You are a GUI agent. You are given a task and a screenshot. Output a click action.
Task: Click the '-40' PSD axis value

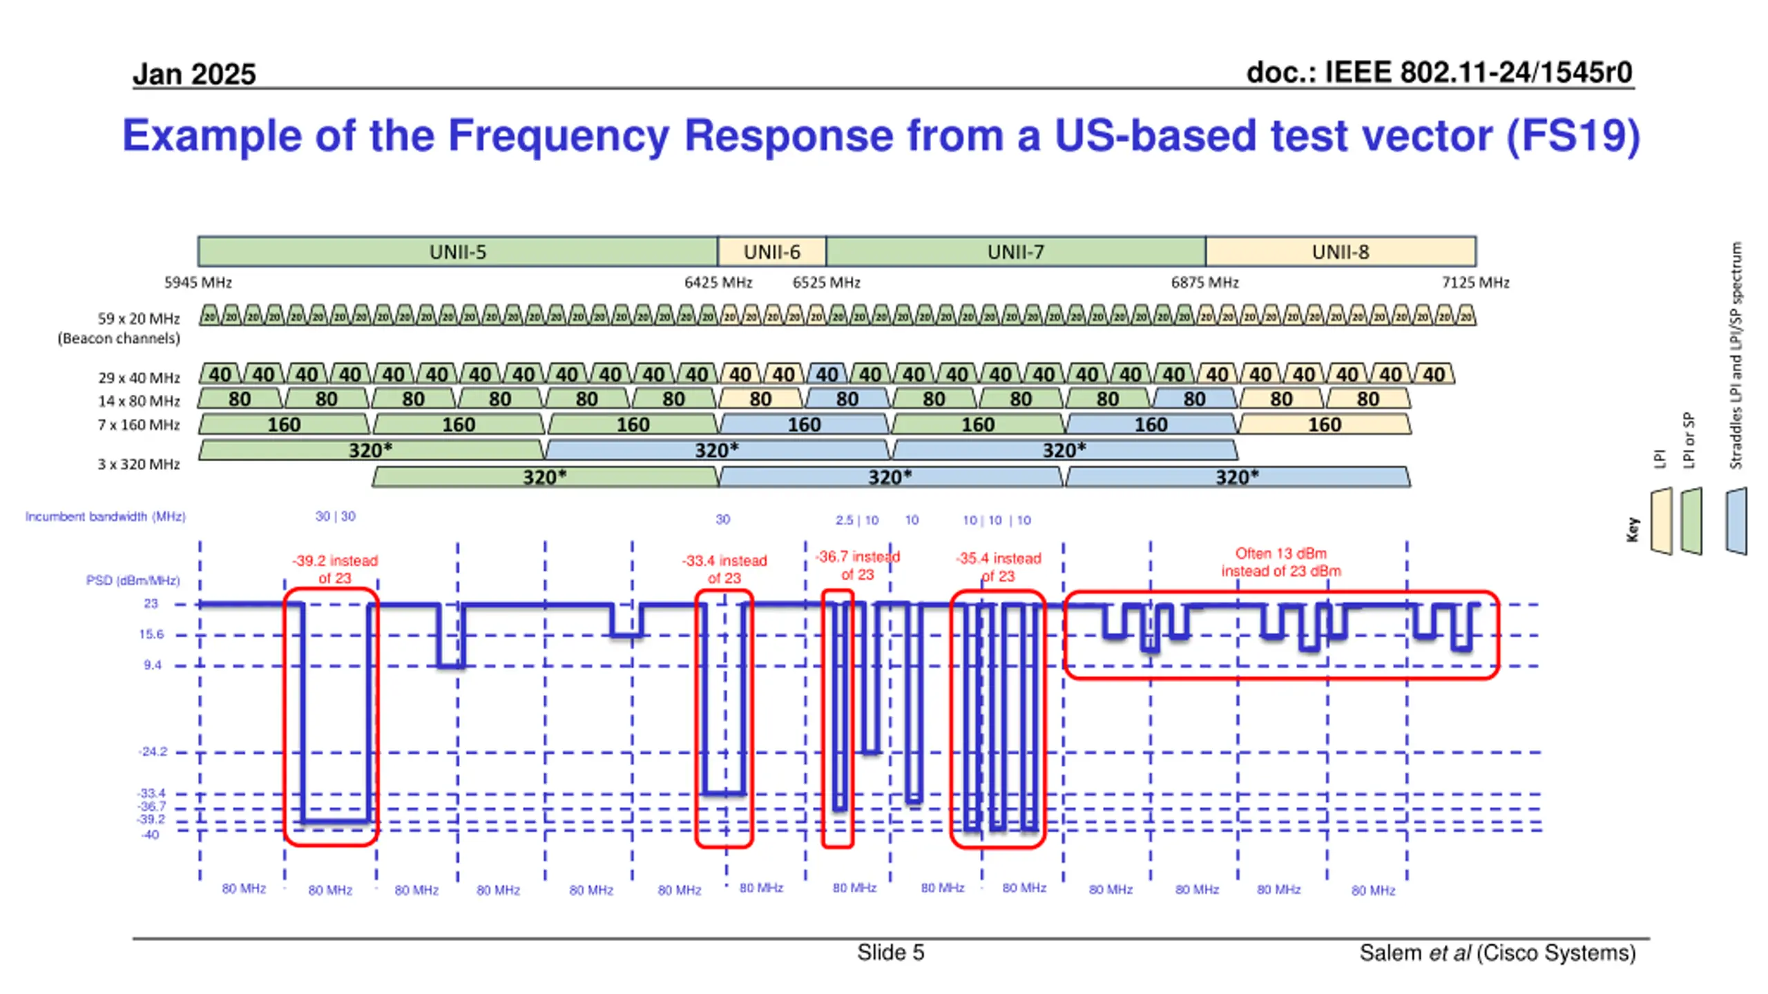point(151,835)
